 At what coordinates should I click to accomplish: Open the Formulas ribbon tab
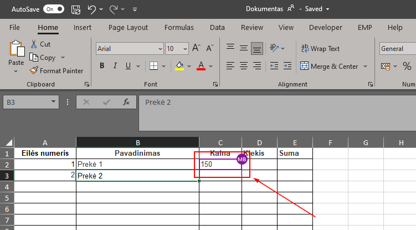[179, 27]
